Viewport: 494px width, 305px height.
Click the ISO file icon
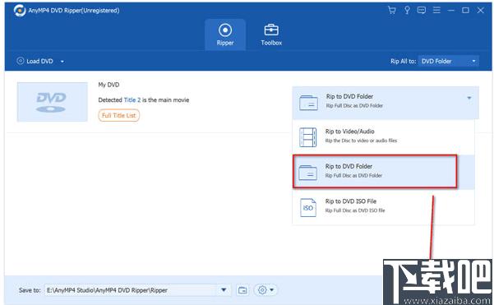(x=307, y=207)
